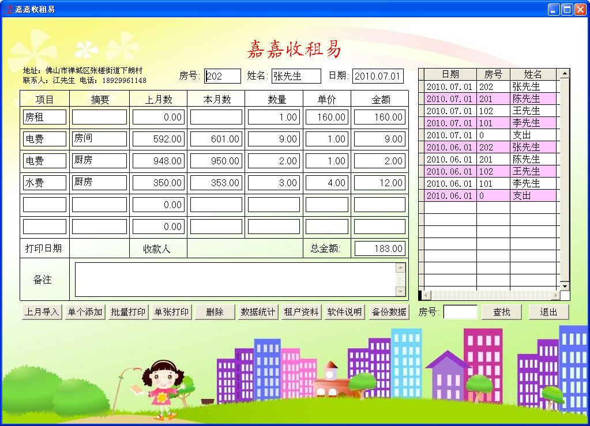This screenshot has width=590, height=426.
Task: Click the 上月导入 button
Action: point(42,312)
